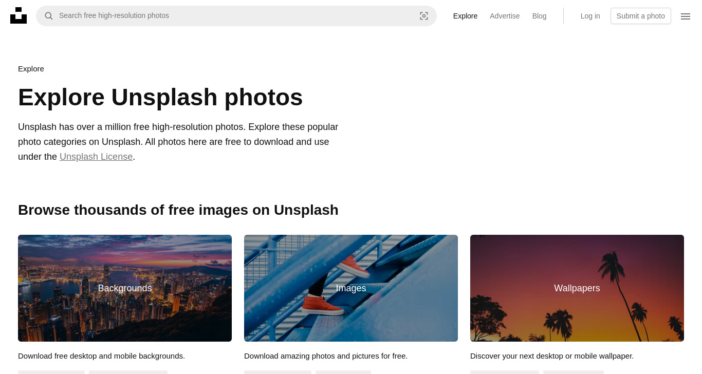Open the Images category thumbnail
Screen dimensions: 702x374
pyautogui.click(x=351, y=288)
